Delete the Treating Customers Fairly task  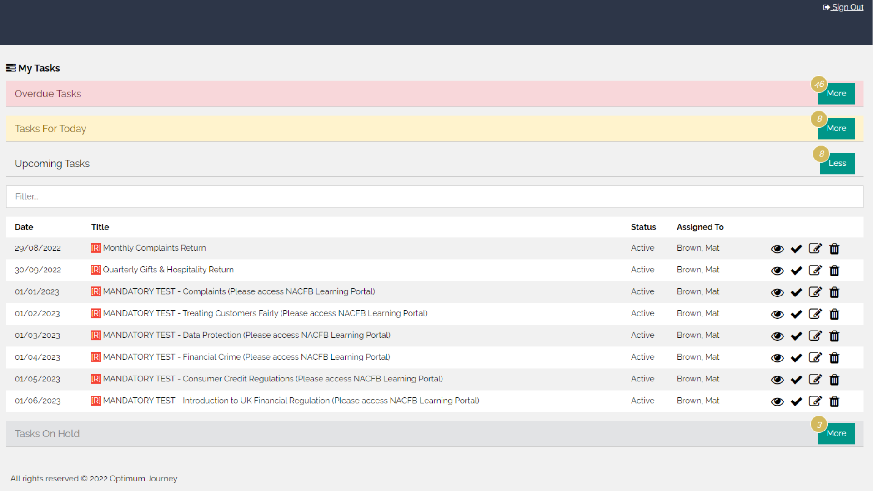click(x=834, y=314)
